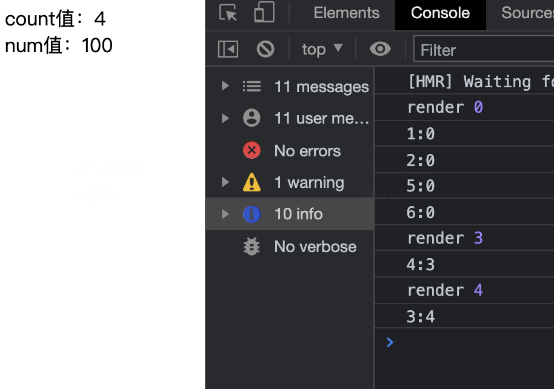Expand the 11 user messages group

point(225,118)
